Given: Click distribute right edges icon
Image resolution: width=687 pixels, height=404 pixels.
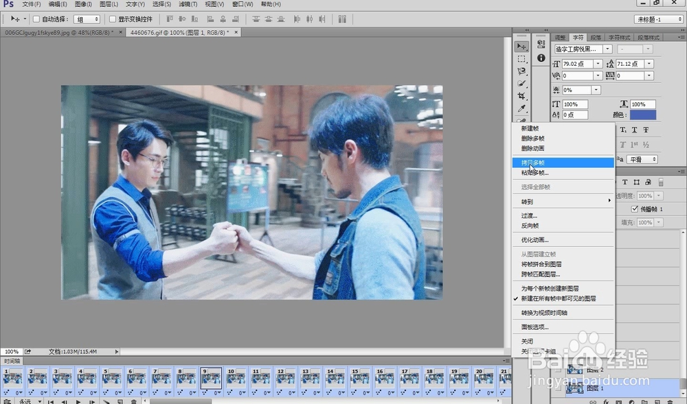Looking at the screenshot, I should click(322, 19).
